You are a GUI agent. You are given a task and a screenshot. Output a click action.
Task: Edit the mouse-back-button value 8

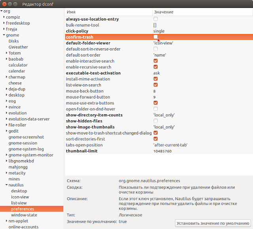[155, 91]
